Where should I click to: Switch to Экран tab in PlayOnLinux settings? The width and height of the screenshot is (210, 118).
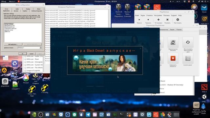pyautogui.click(x=172, y=29)
